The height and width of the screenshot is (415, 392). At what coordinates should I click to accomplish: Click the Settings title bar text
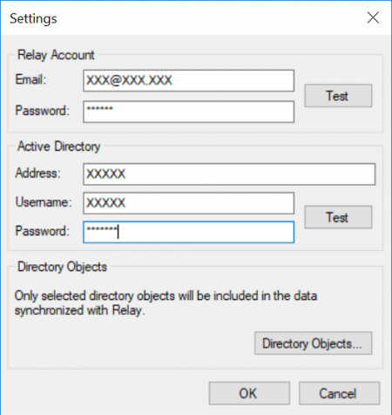point(33,18)
